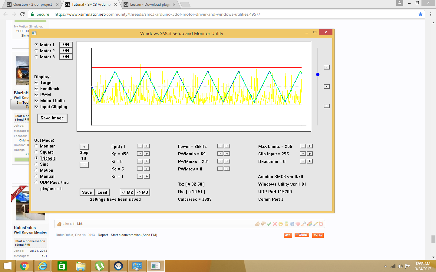Uncheck the PWM display checkbox
Image resolution: width=436 pixels, height=272 pixels.
36,95
